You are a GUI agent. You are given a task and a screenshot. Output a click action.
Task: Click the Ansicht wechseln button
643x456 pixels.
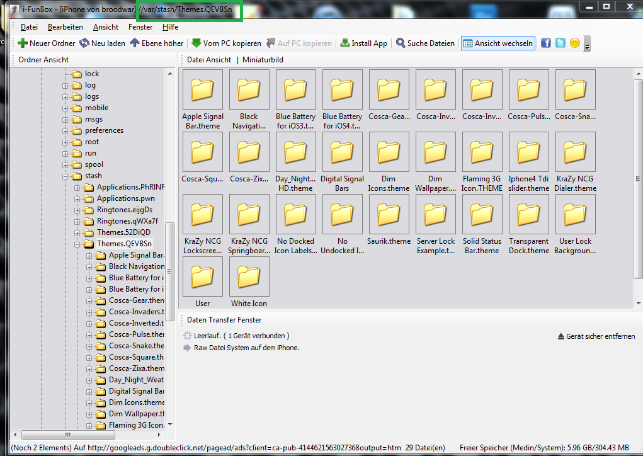click(498, 43)
